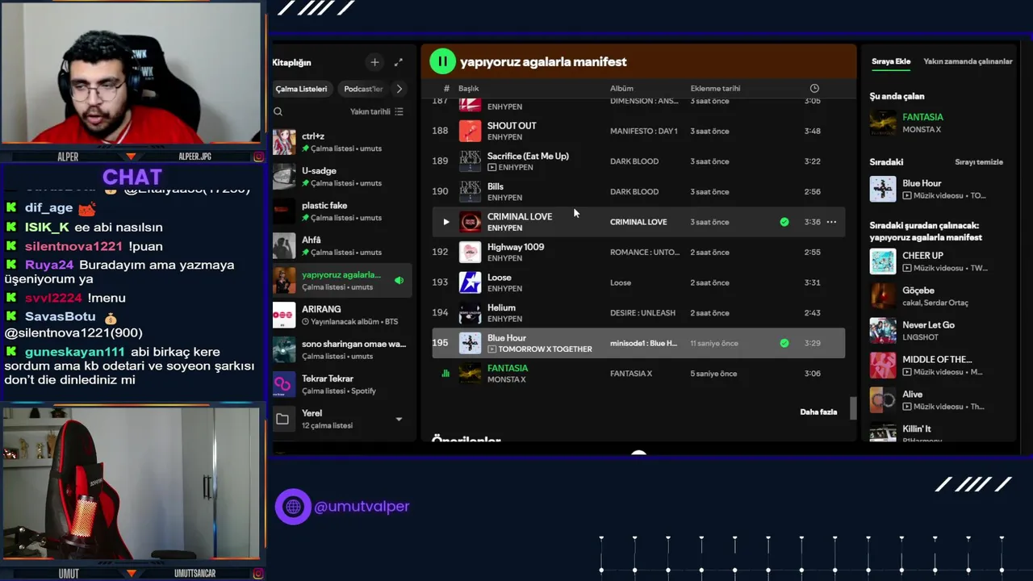Viewport: 1033px width, 581px height.
Task: Open the ctrl+z playlist
Action: click(342, 142)
